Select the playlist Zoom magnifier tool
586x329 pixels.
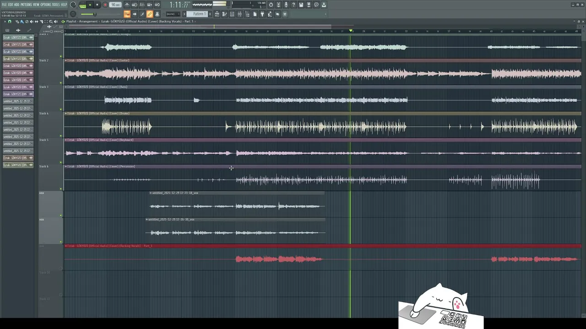coord(51,21)
